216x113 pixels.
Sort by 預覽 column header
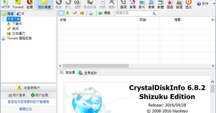171,20
